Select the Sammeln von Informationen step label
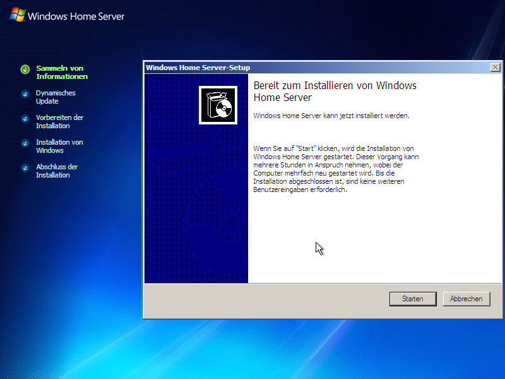 coord(61,73)
